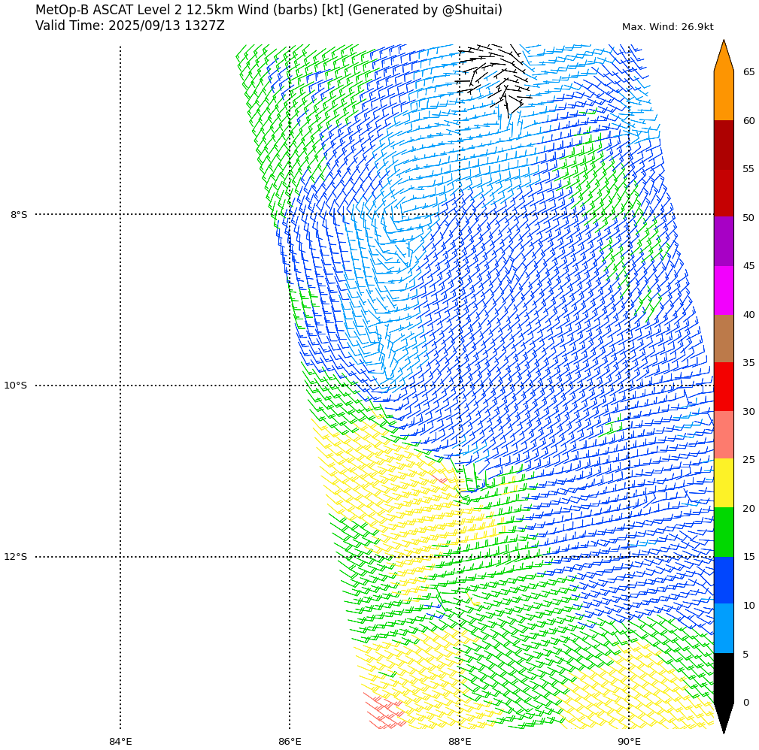Click the dark blue 10-15 colorbar segment
This screenshot has width=759, height=750.
(x=724, y=580)
